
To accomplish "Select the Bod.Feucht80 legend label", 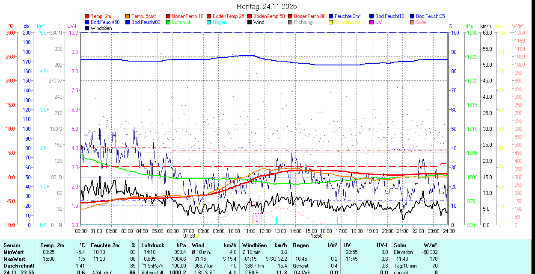I will pyautogui.click(x=146, y=22).
